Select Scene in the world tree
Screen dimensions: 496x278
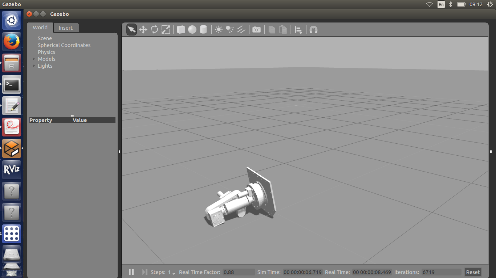[45, 38]
